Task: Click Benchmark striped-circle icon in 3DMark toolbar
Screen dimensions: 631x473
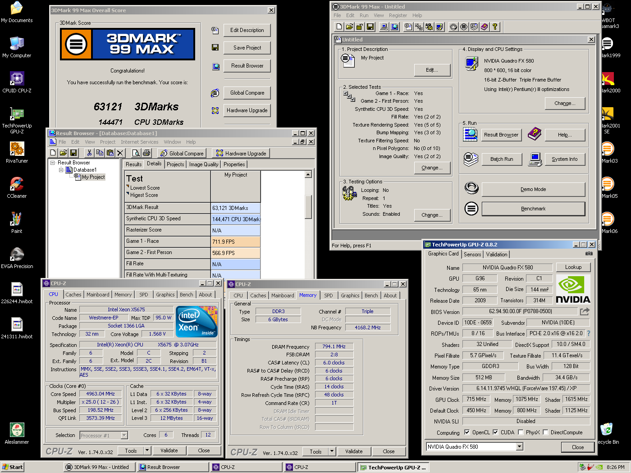Action: click(464, 27)
